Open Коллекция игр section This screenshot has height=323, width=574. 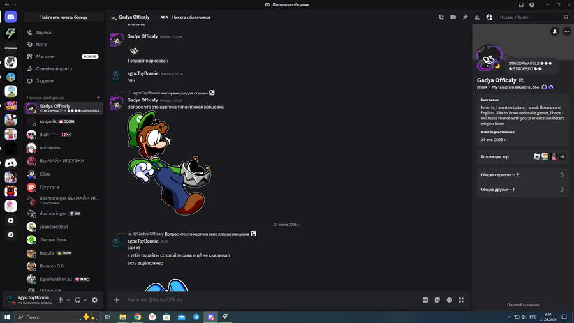[523, 157]
